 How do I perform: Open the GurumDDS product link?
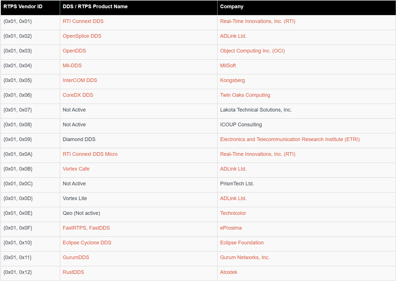click(x=76, y=257)
